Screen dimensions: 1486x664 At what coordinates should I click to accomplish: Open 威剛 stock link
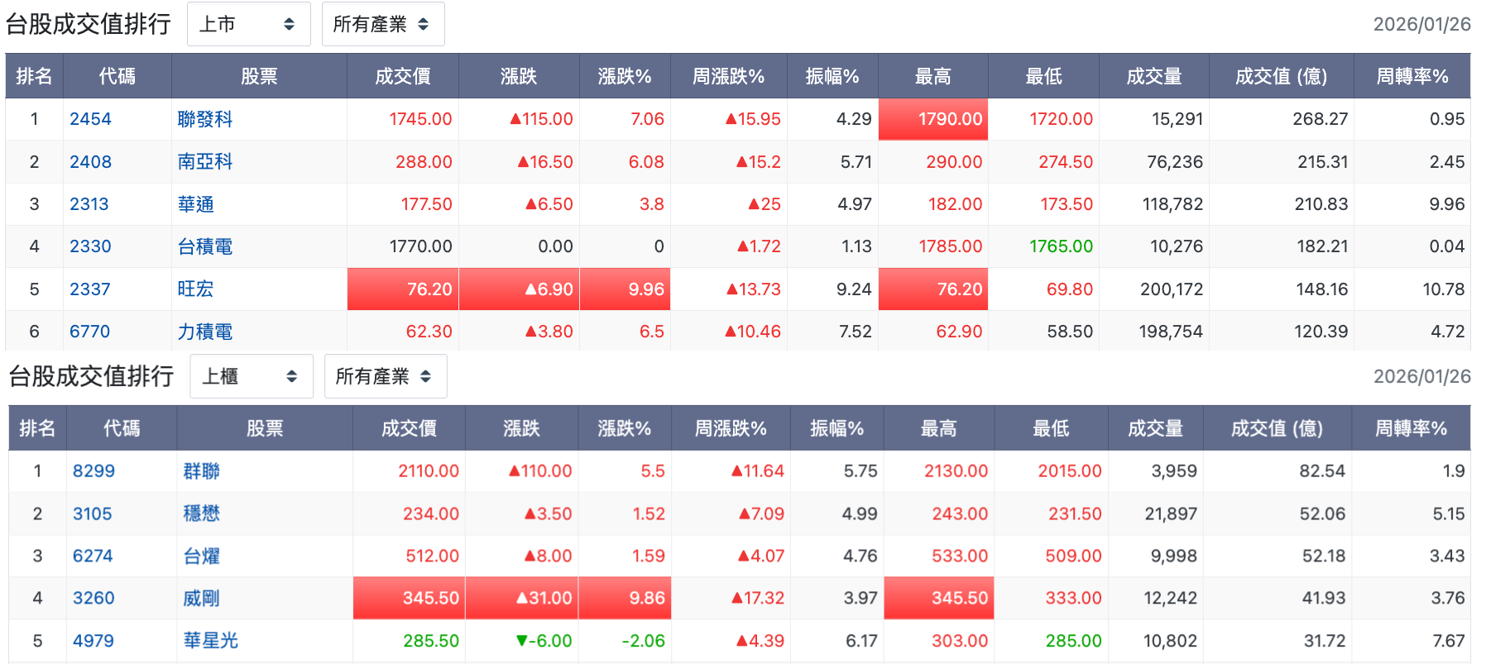[202, 598]
